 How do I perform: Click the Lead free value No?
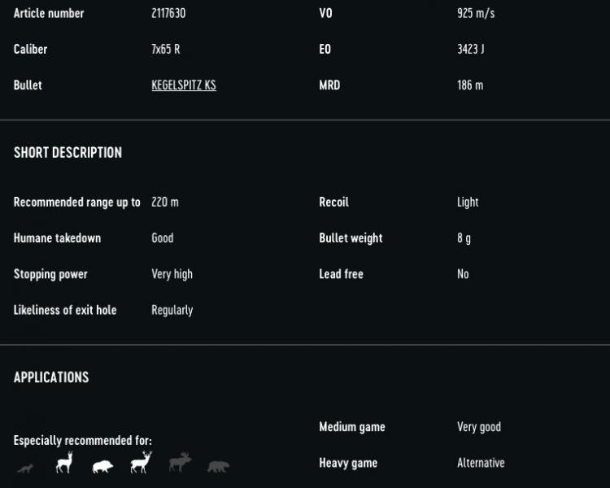pyautogui.click(x=463, y=274)
